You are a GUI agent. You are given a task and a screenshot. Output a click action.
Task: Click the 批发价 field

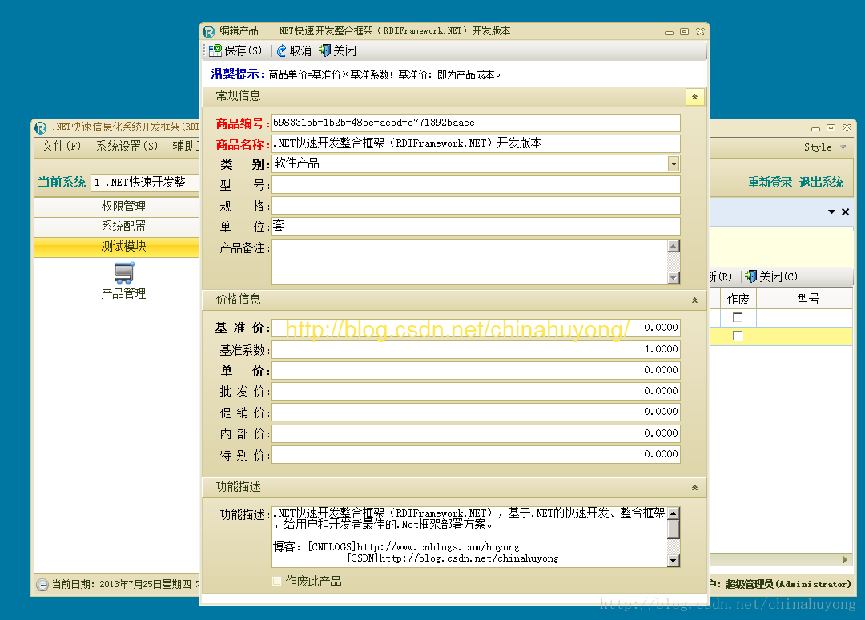tap(476, 391)
